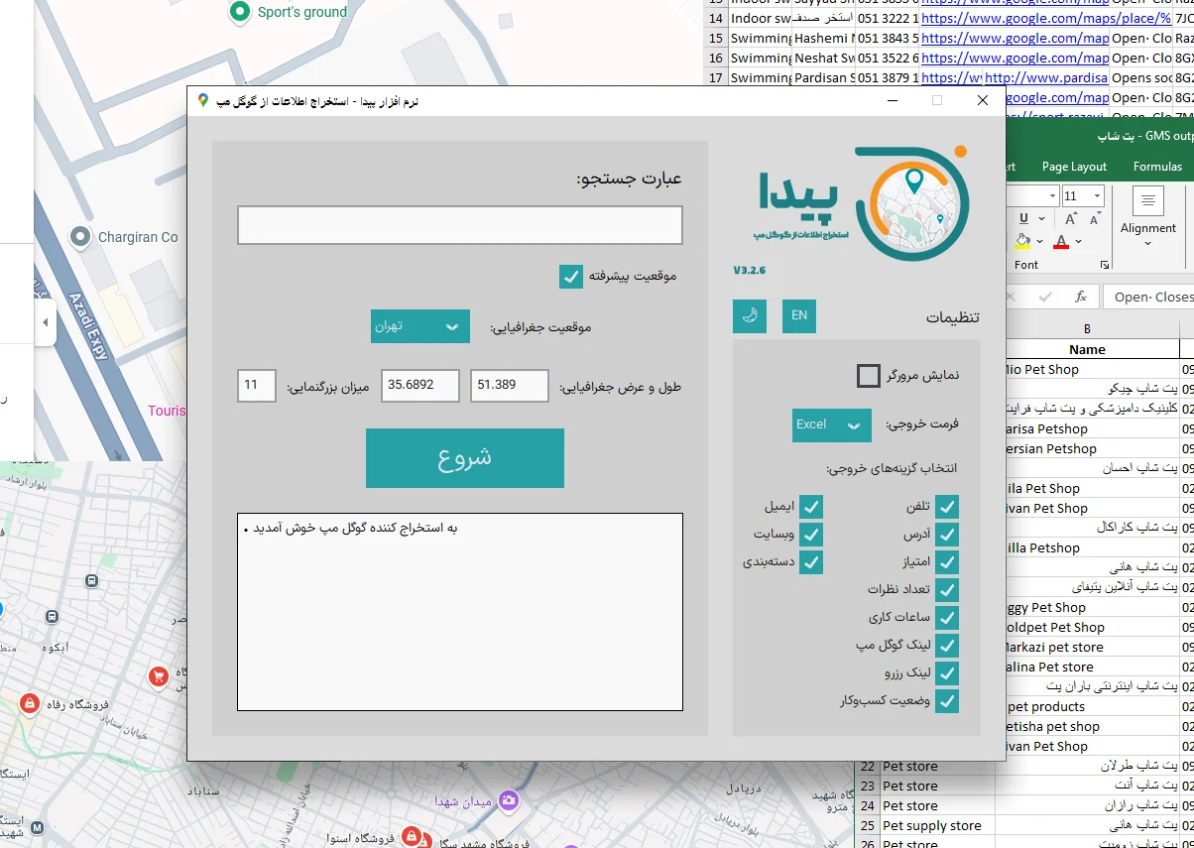This screenshot has width=1194, height=848.
Task: Switch to the Page Layout tab
Action: pos(1072,167)
